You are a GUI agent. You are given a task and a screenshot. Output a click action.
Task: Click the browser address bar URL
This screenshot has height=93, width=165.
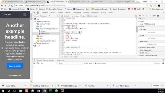click(x=45, y=6)
